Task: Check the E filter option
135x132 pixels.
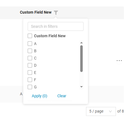Action: click(x=30, y=73)
